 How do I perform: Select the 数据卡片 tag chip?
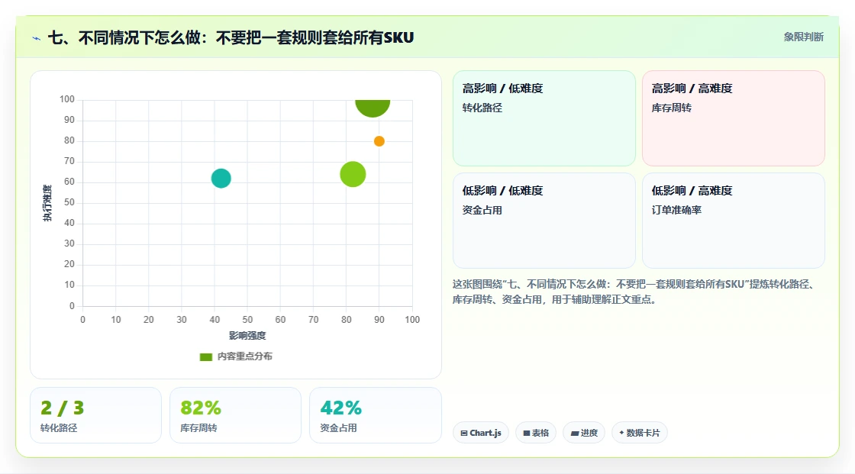click(640, 433)
